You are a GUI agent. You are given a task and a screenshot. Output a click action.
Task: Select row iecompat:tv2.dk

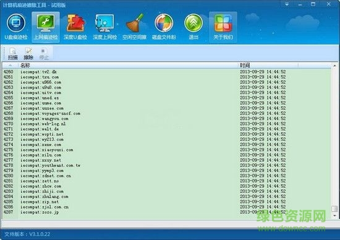tap(166, 72)
